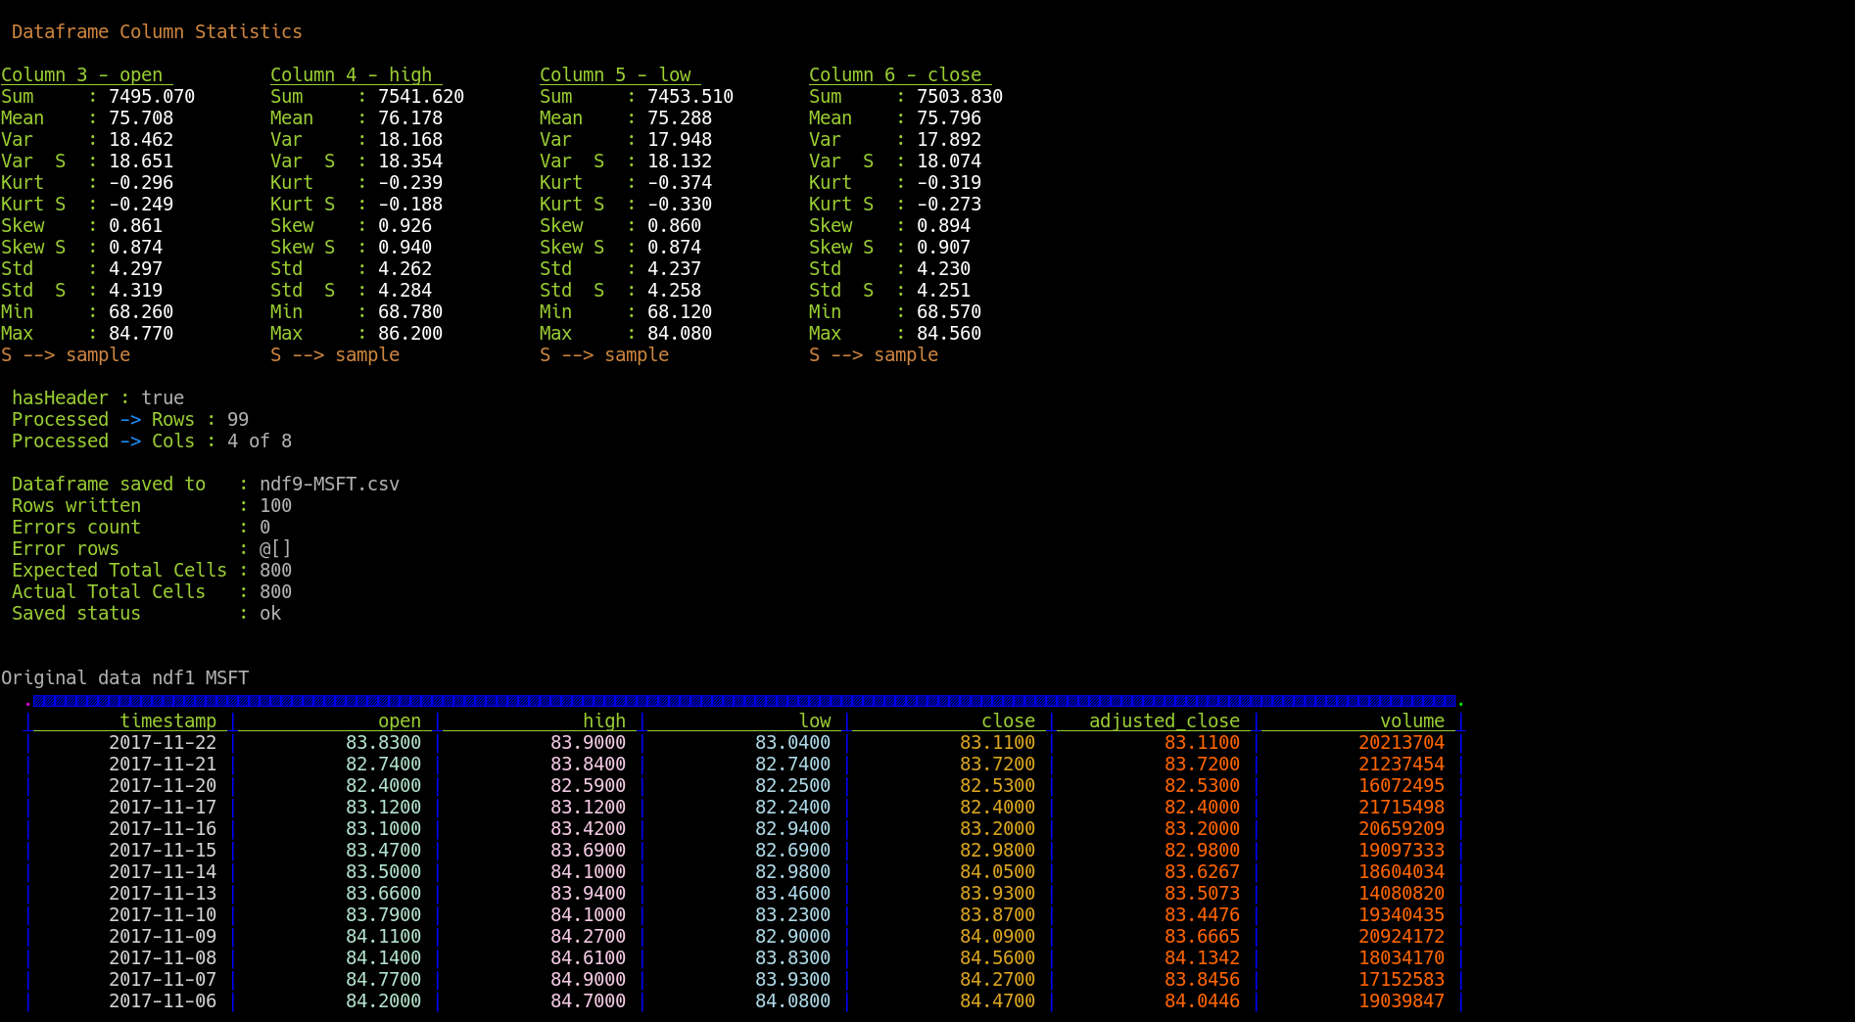Click the Processed Rows value 99
Screen dimensions: 1855x1022
coord(238,419)
